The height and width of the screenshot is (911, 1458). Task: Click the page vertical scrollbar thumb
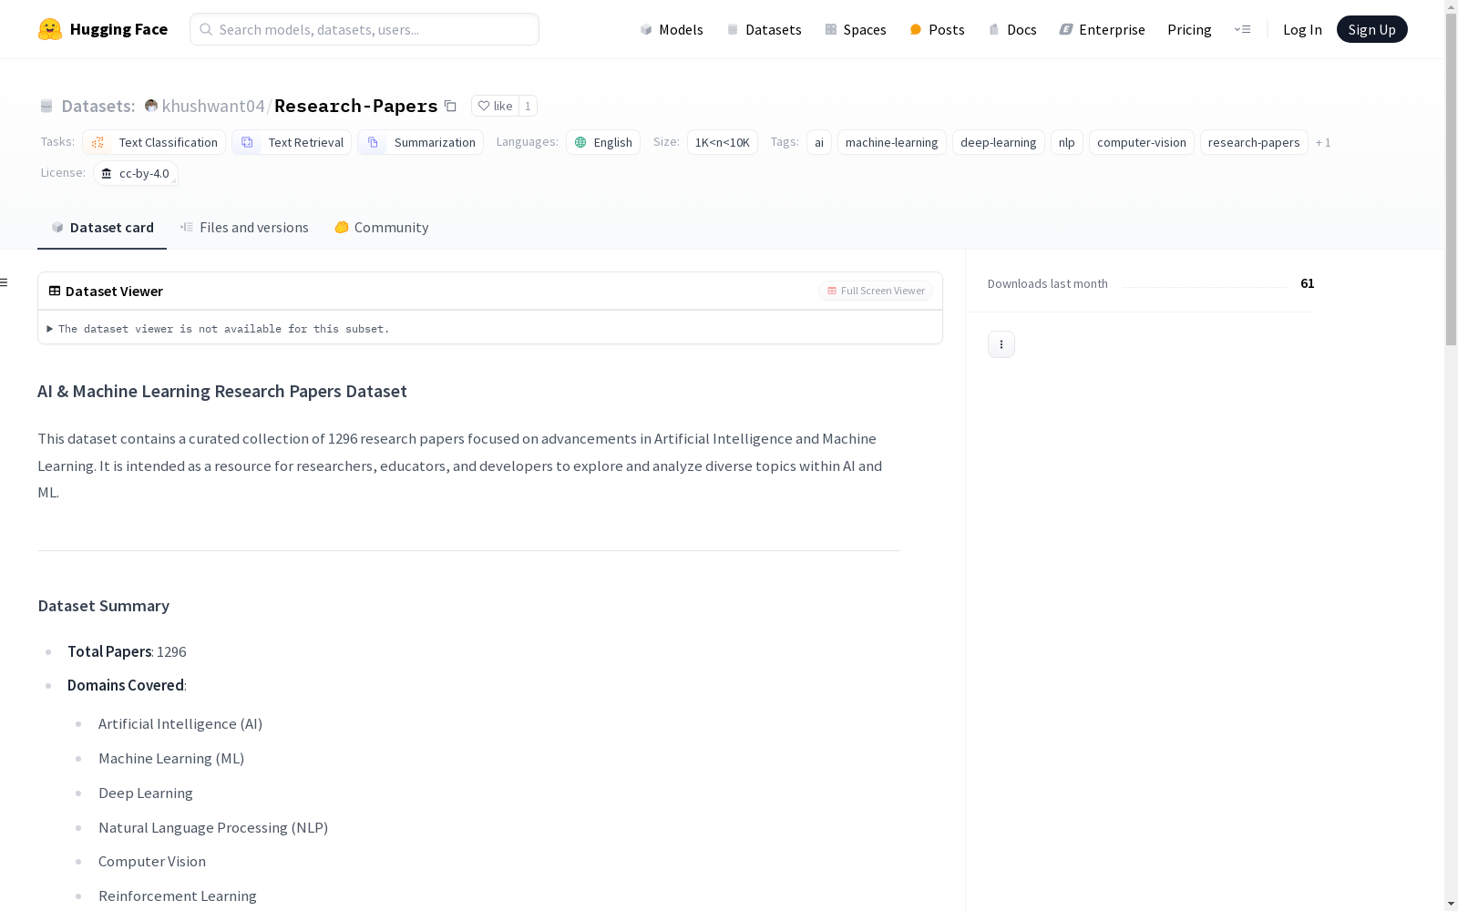pos(1451,179)
